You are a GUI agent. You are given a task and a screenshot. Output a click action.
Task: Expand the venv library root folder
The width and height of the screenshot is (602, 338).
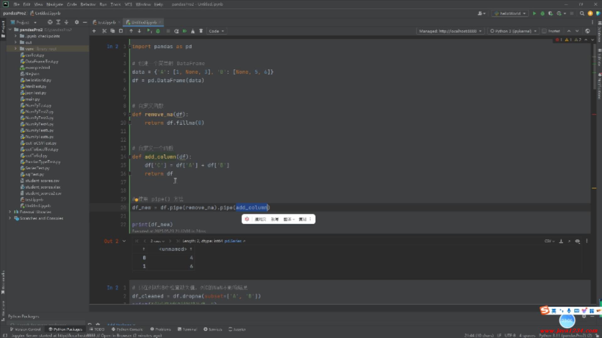pos(15,49)
